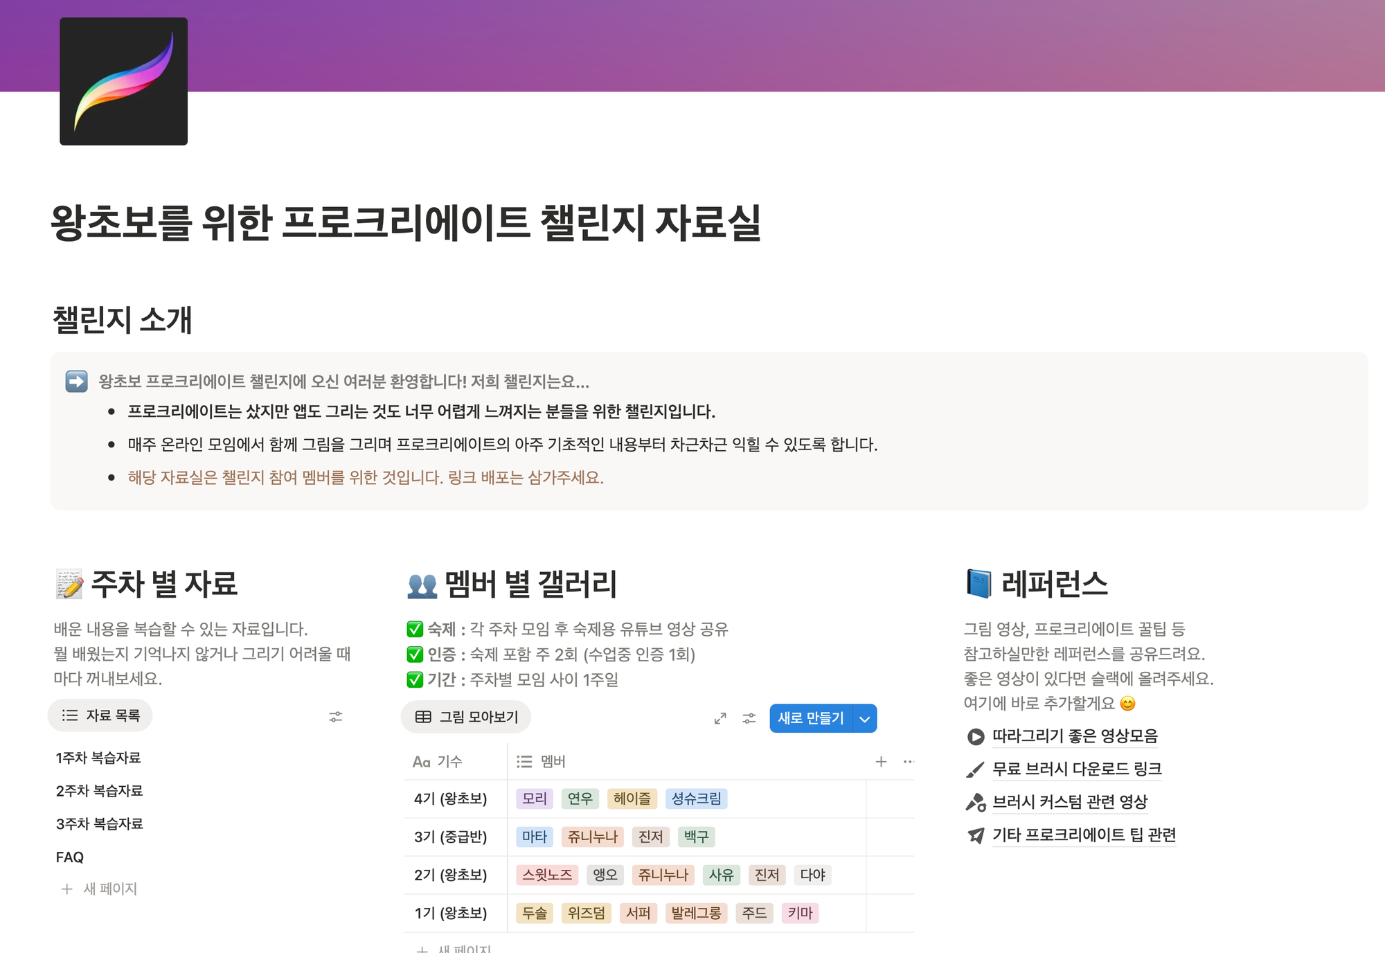Screen dimensions: 1385x953
Task: Open gallery view settings next to 새로 만들기
Action: (x=749, y=718)
